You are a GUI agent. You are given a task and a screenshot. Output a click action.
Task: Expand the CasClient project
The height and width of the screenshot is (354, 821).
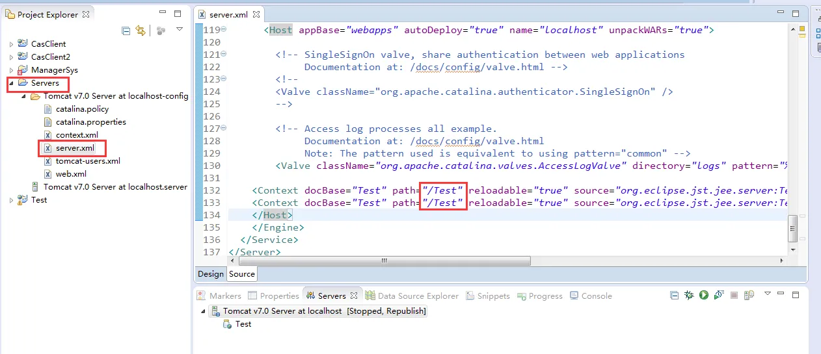(x=11, y=44)
